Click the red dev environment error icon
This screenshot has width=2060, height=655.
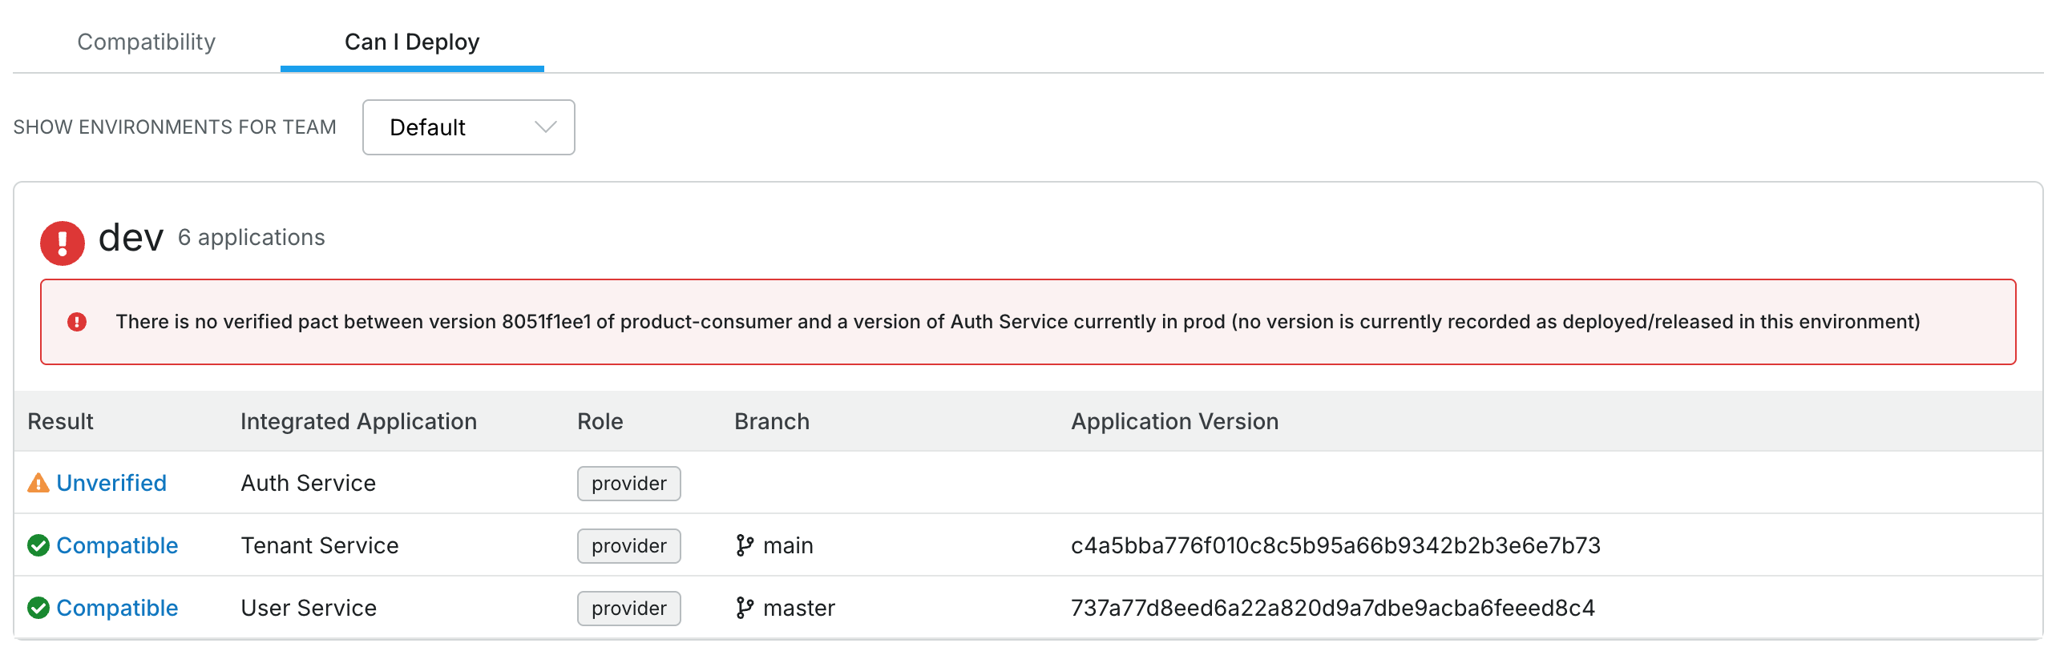tap(63, 243)
